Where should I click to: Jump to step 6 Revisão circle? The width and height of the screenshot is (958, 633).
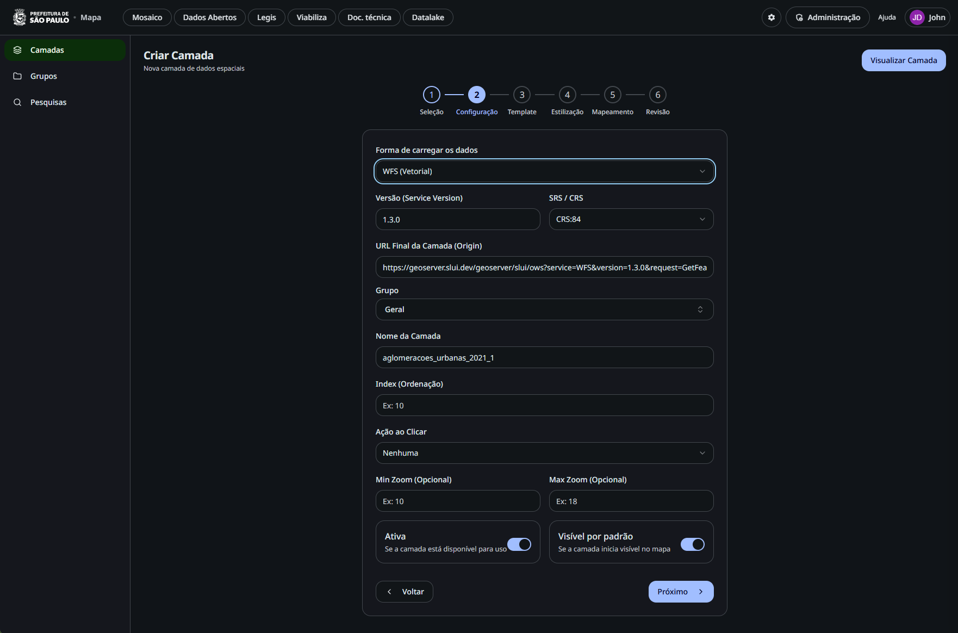point(657,95)
